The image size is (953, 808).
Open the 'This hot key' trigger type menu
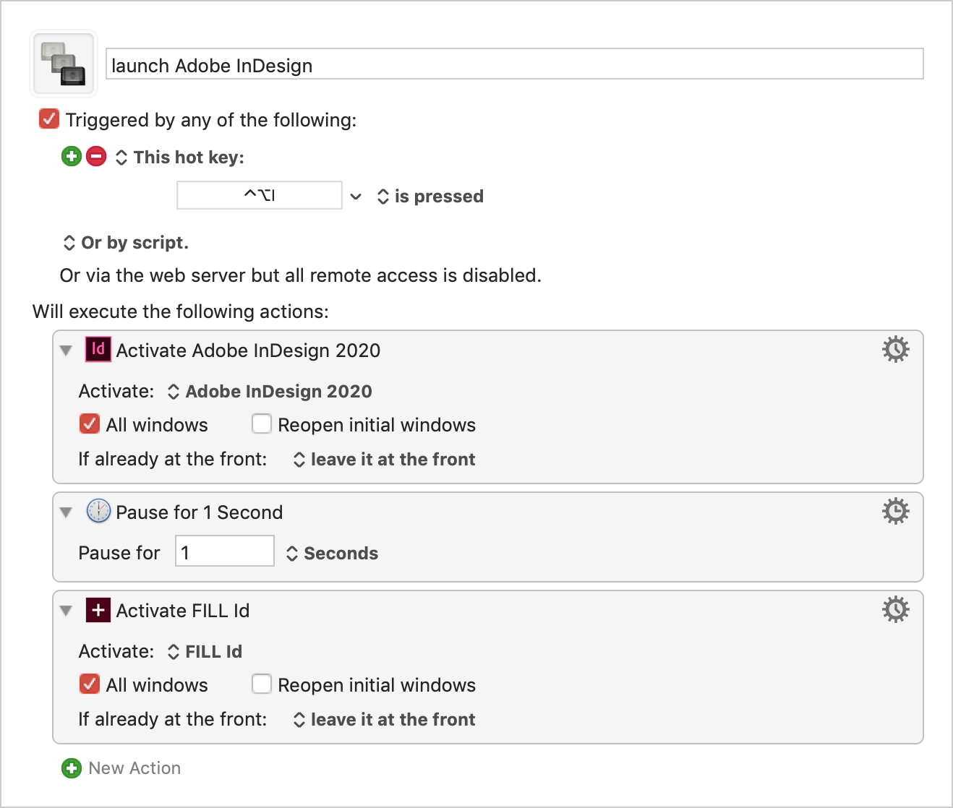[180, 158]
